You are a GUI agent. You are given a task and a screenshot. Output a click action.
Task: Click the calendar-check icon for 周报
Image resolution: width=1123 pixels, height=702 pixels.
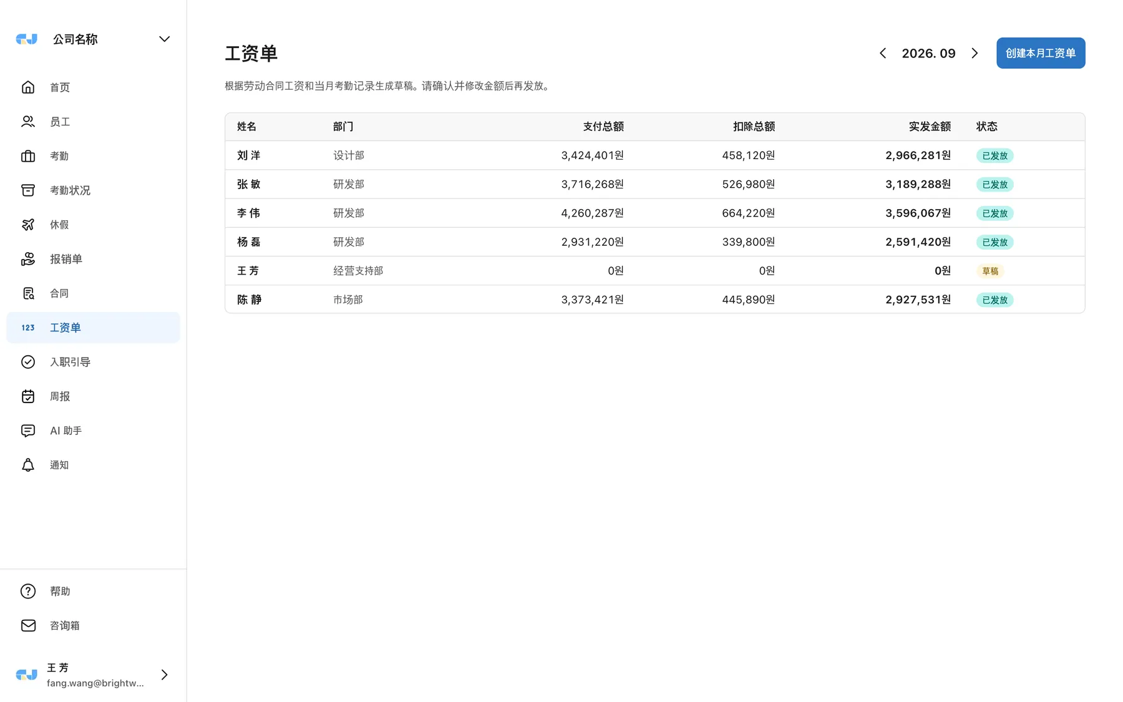tap(28, 396)
